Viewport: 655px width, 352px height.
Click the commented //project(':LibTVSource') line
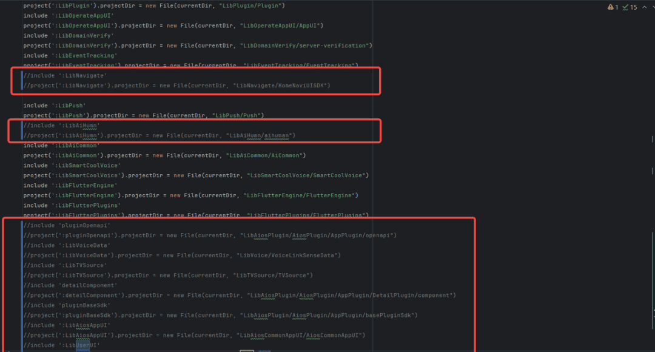169,276
